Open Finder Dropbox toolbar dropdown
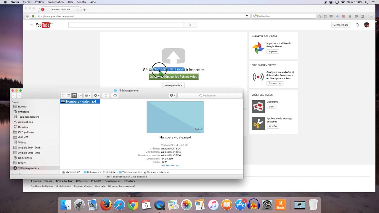The height and width of the screenshot is (213, 379). pos(172,96)
